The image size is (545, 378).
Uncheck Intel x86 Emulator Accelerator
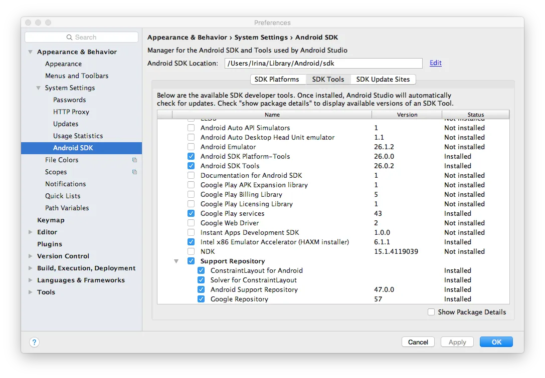pyautogui.click(x=191, y=242)
